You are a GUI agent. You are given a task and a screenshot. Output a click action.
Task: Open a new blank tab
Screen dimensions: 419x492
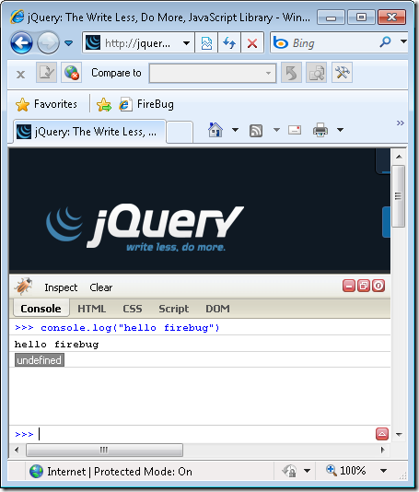point(180,132)
